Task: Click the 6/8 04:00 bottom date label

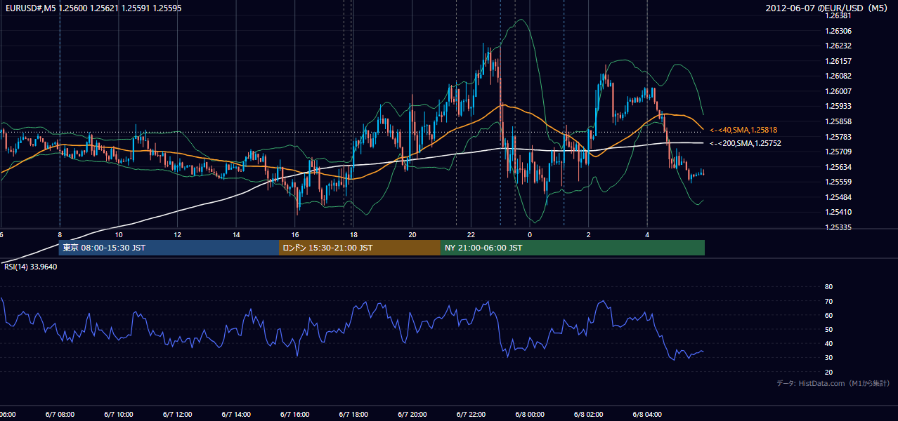Action: click(x=647, y=415)
